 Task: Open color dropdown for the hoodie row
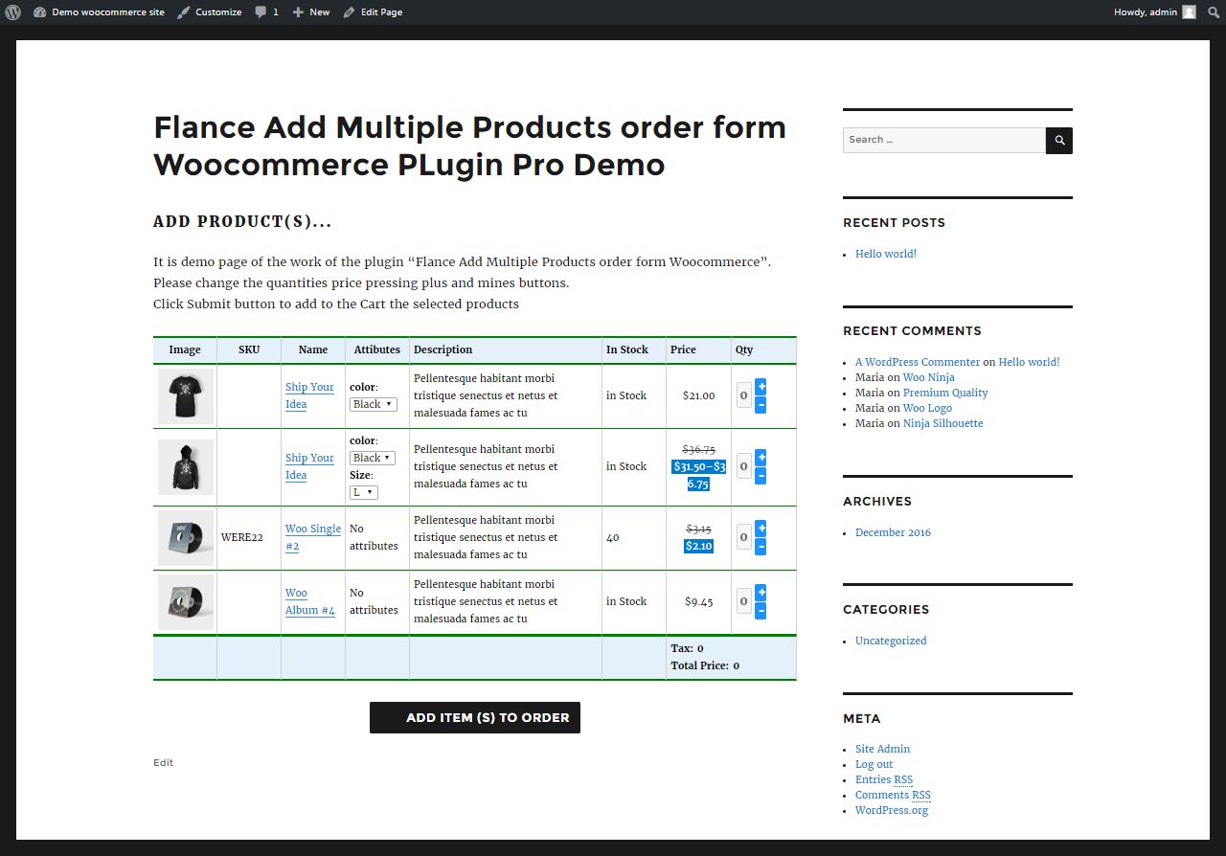click(373, 458)
